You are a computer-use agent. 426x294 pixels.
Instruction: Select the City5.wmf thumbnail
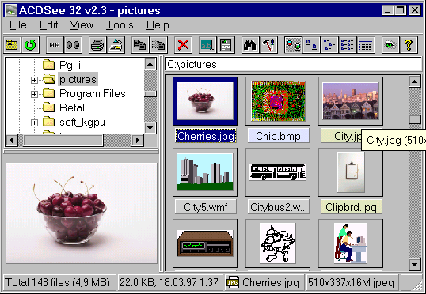(x=205, y=172)
